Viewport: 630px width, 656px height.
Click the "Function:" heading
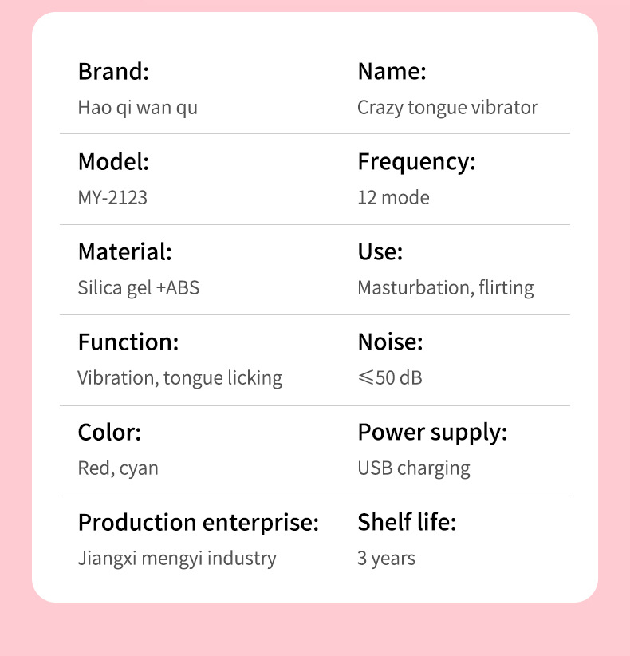[128, 342]
